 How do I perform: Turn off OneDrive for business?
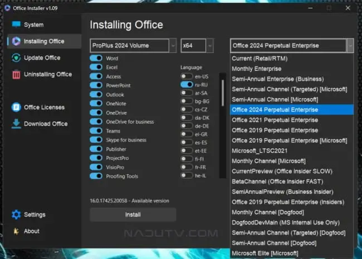pos(96,121)
